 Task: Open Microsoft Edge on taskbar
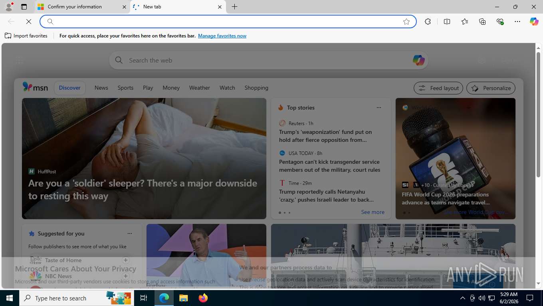click(x=164, y=298)
